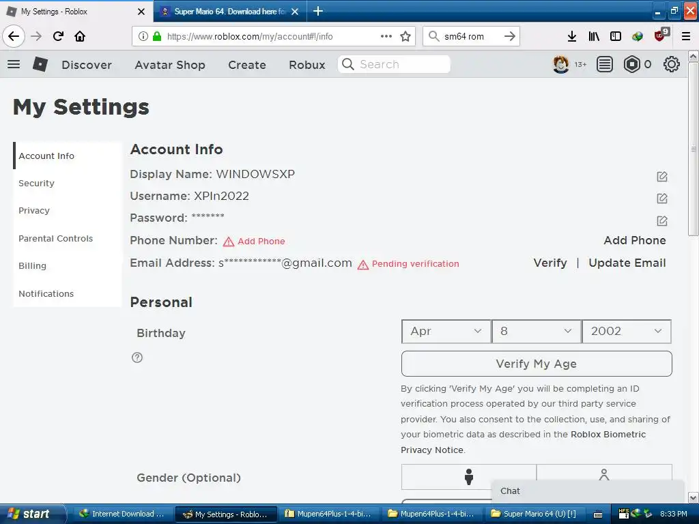Open the Robux menu item

point(306,65)
